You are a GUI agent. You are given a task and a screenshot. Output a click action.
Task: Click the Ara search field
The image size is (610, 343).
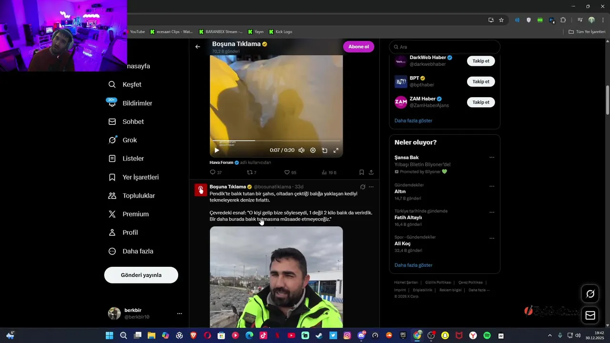(x=445, y=47)
